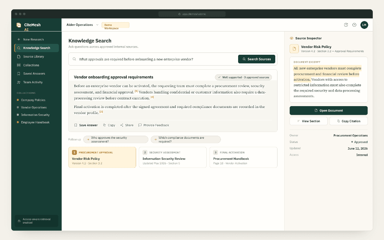Viewport: 384px width, 240px height.
Task: Go to Source Library
Action: coord(36,57)
